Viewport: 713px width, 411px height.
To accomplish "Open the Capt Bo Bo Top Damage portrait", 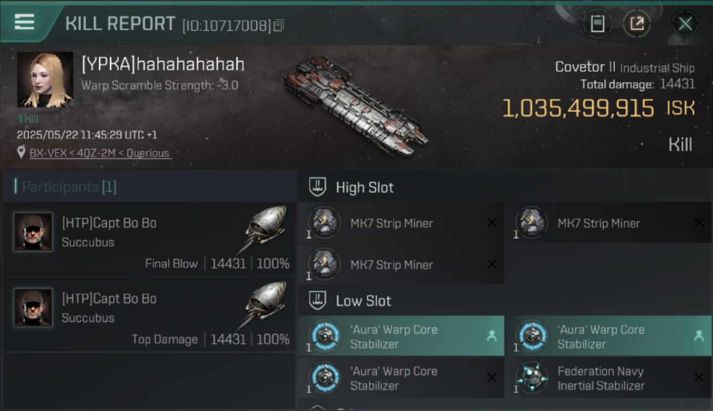I will (x=33, y=307).
